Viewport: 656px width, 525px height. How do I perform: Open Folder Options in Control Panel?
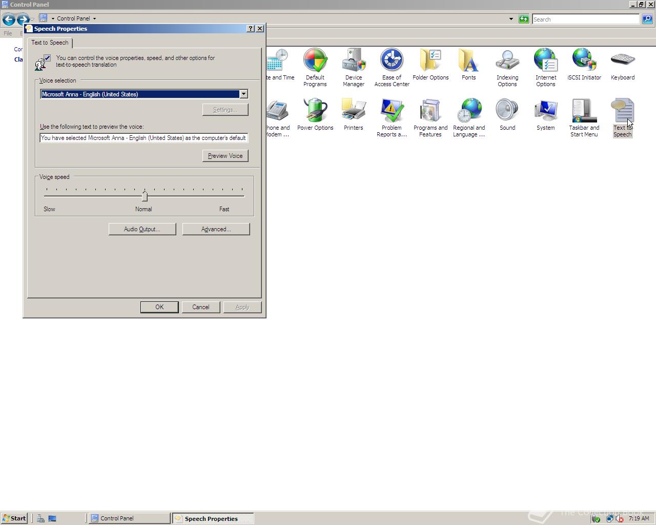tap(430, 64)
